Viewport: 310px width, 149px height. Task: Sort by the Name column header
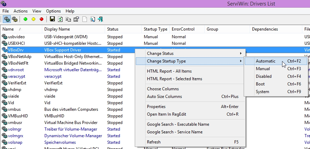click(8, 29)
